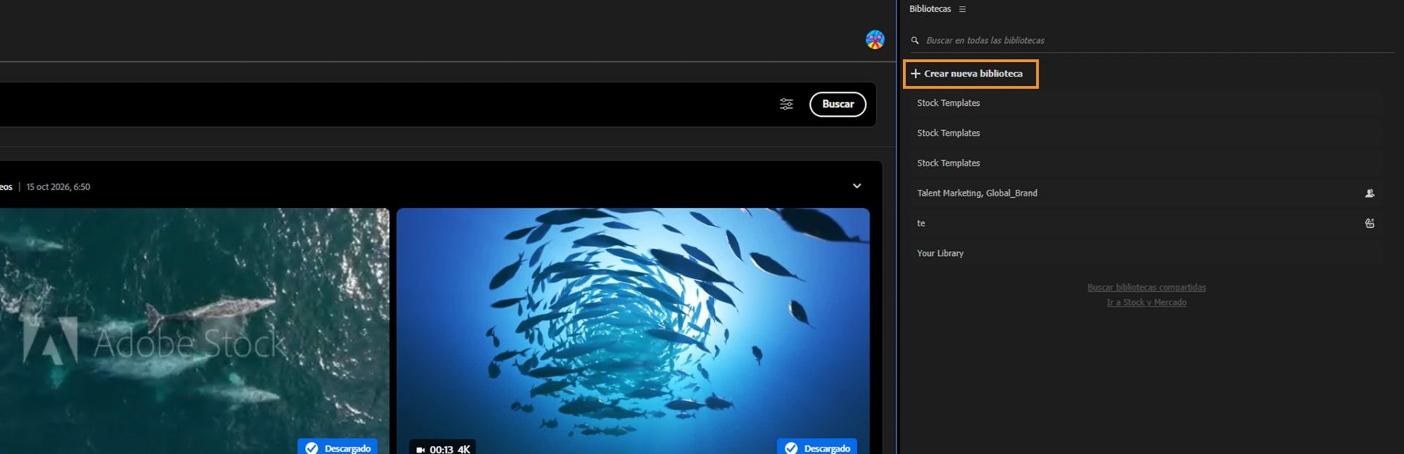The width and height of the screenshot is (1404, 454).
Task: Open the user profile avatar
Action: (x=875, y=39)
